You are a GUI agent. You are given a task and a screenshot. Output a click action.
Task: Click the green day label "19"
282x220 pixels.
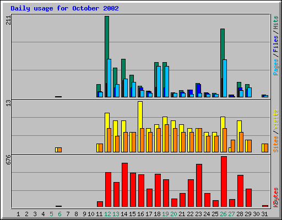pyautogui.click(x=165, y=214)
